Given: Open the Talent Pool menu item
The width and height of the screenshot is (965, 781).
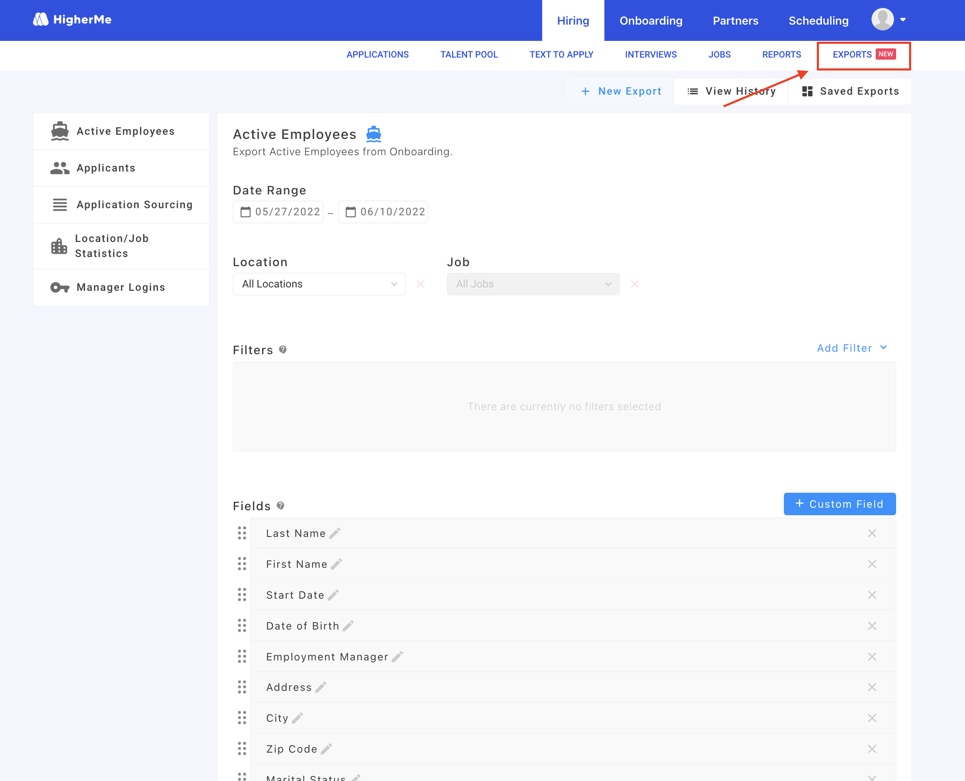Looking at the screenshot, I should (x=469, y=54).
